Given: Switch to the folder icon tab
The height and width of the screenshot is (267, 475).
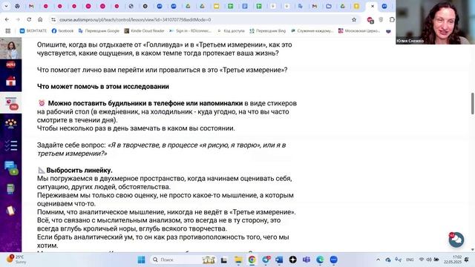Looking at the screenshot, I should pyautogui.click(x=329, y=6).
